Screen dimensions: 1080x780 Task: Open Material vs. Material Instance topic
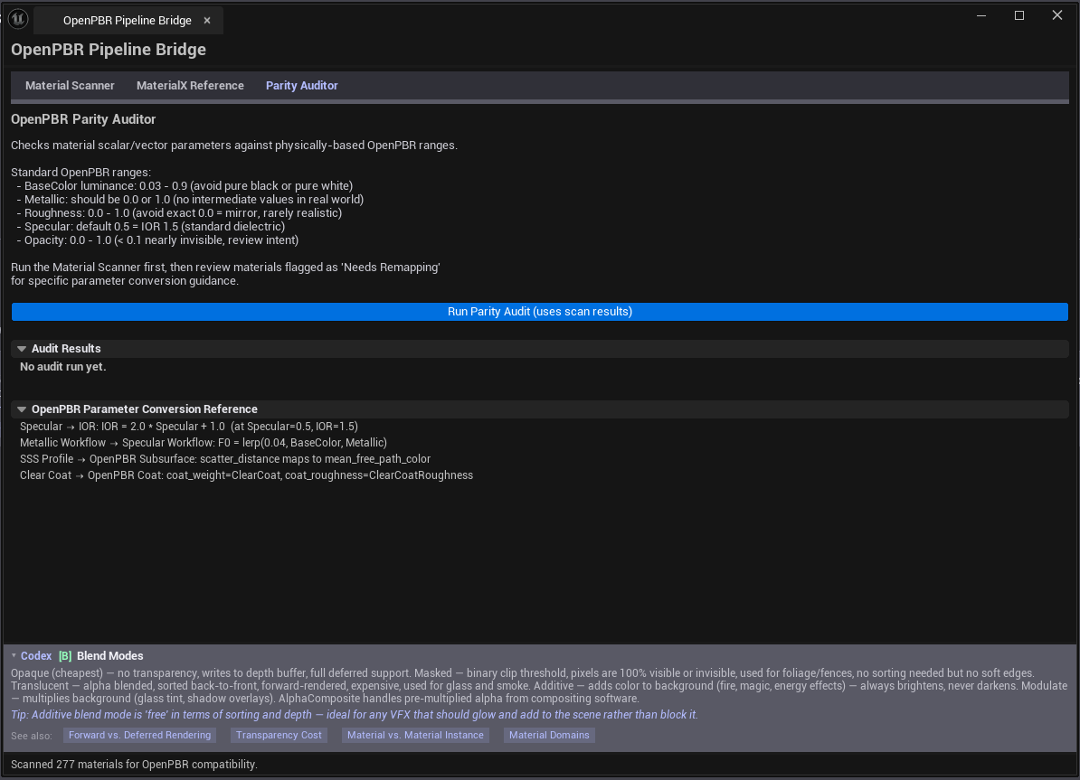(415, 735)
